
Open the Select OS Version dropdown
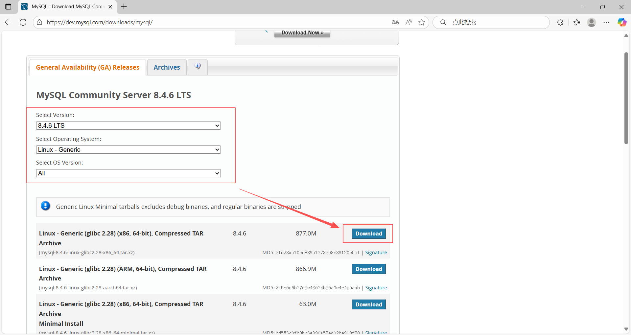click(x=129, y=173)
